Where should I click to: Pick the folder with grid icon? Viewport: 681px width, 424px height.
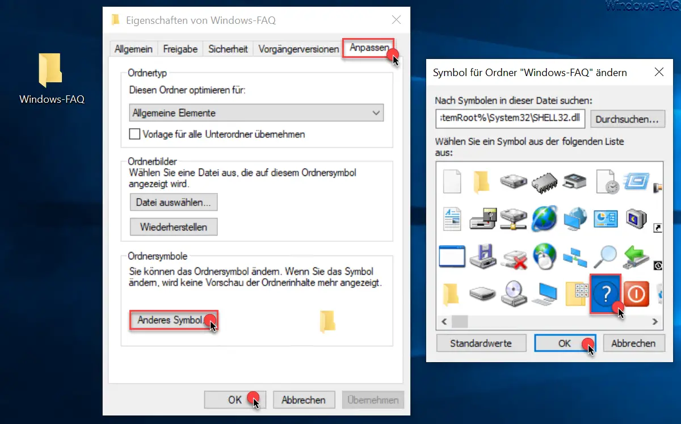[577, 293]
